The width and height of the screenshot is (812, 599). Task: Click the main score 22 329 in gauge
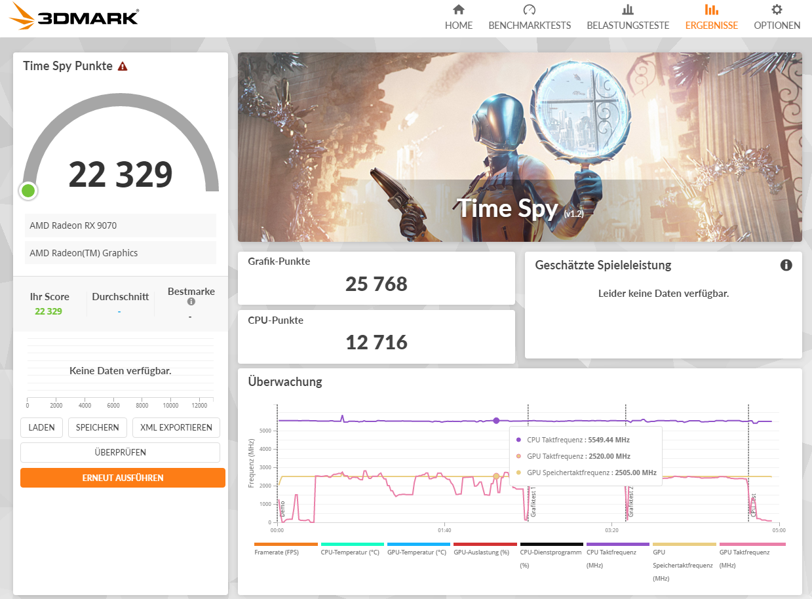click(121, 174)
